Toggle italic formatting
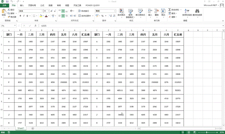The image size is (225, 134). coord(24,15)
